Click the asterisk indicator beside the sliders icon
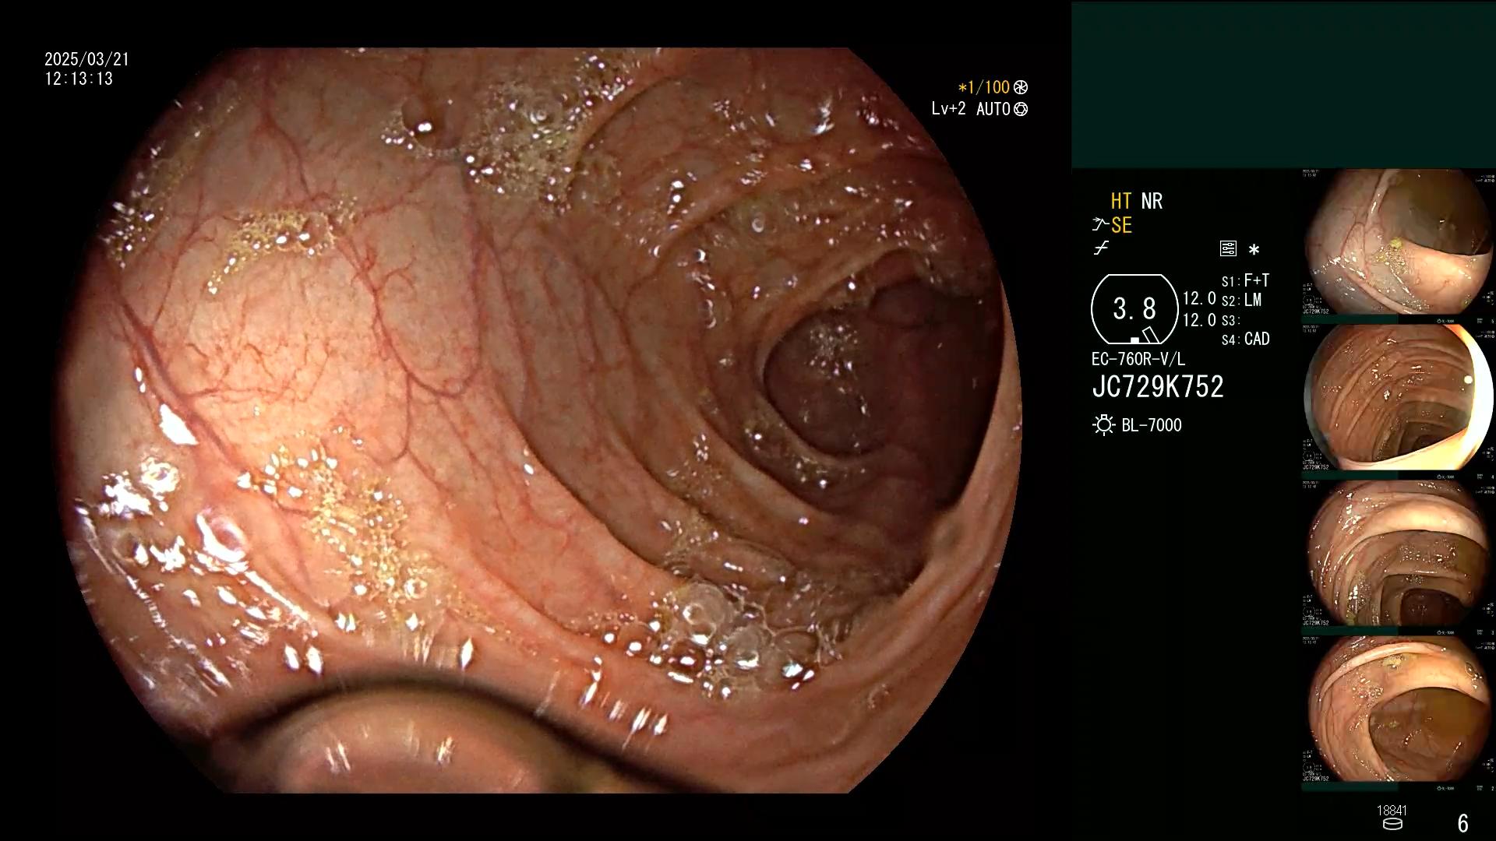This screenshot has width=1496, height=841. point(1254,250)
